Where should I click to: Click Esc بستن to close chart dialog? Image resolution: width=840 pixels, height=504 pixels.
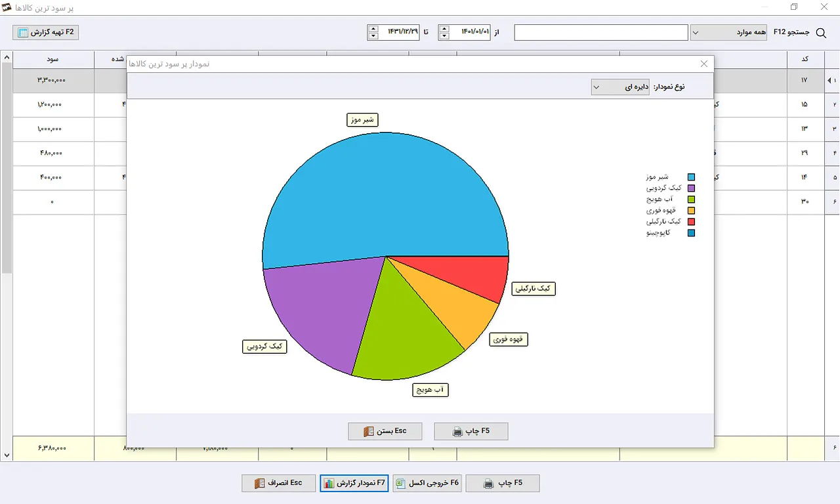[385, 431]
